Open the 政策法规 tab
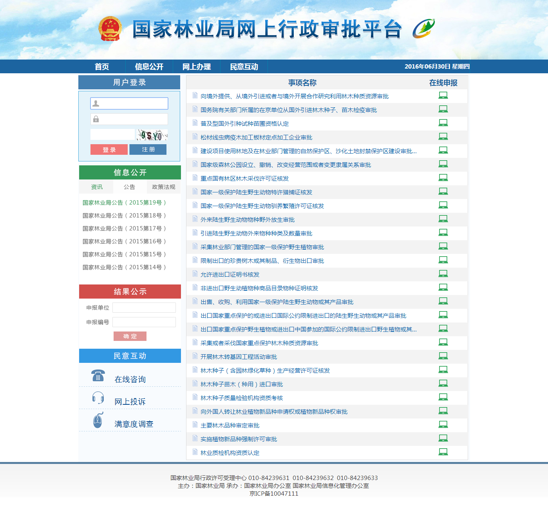The width and height of the screenshot is (548, 509). tap(163, 187)
